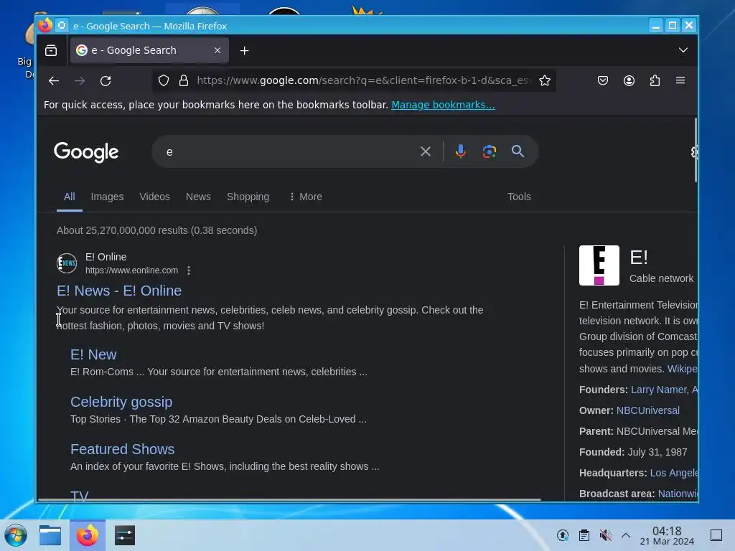This screenshot has height=551, width=735.
Task: Open updates notifier tray icon
Action: 563,535
